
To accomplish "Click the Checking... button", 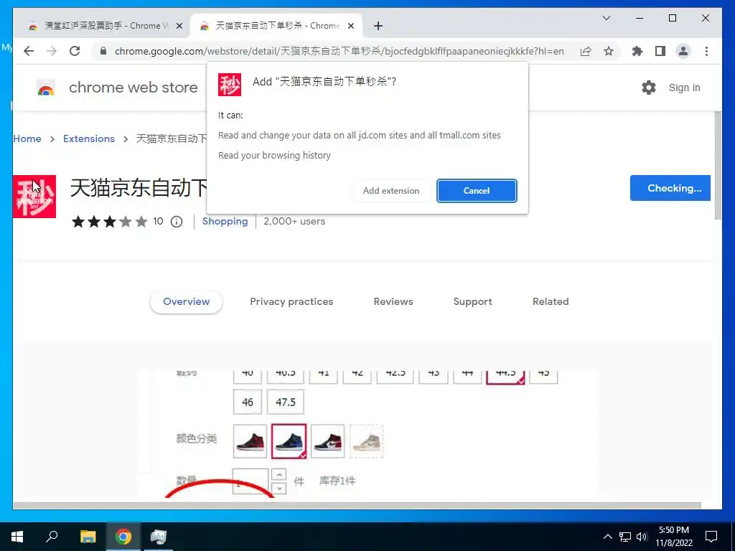I will [x=670, y=188].
